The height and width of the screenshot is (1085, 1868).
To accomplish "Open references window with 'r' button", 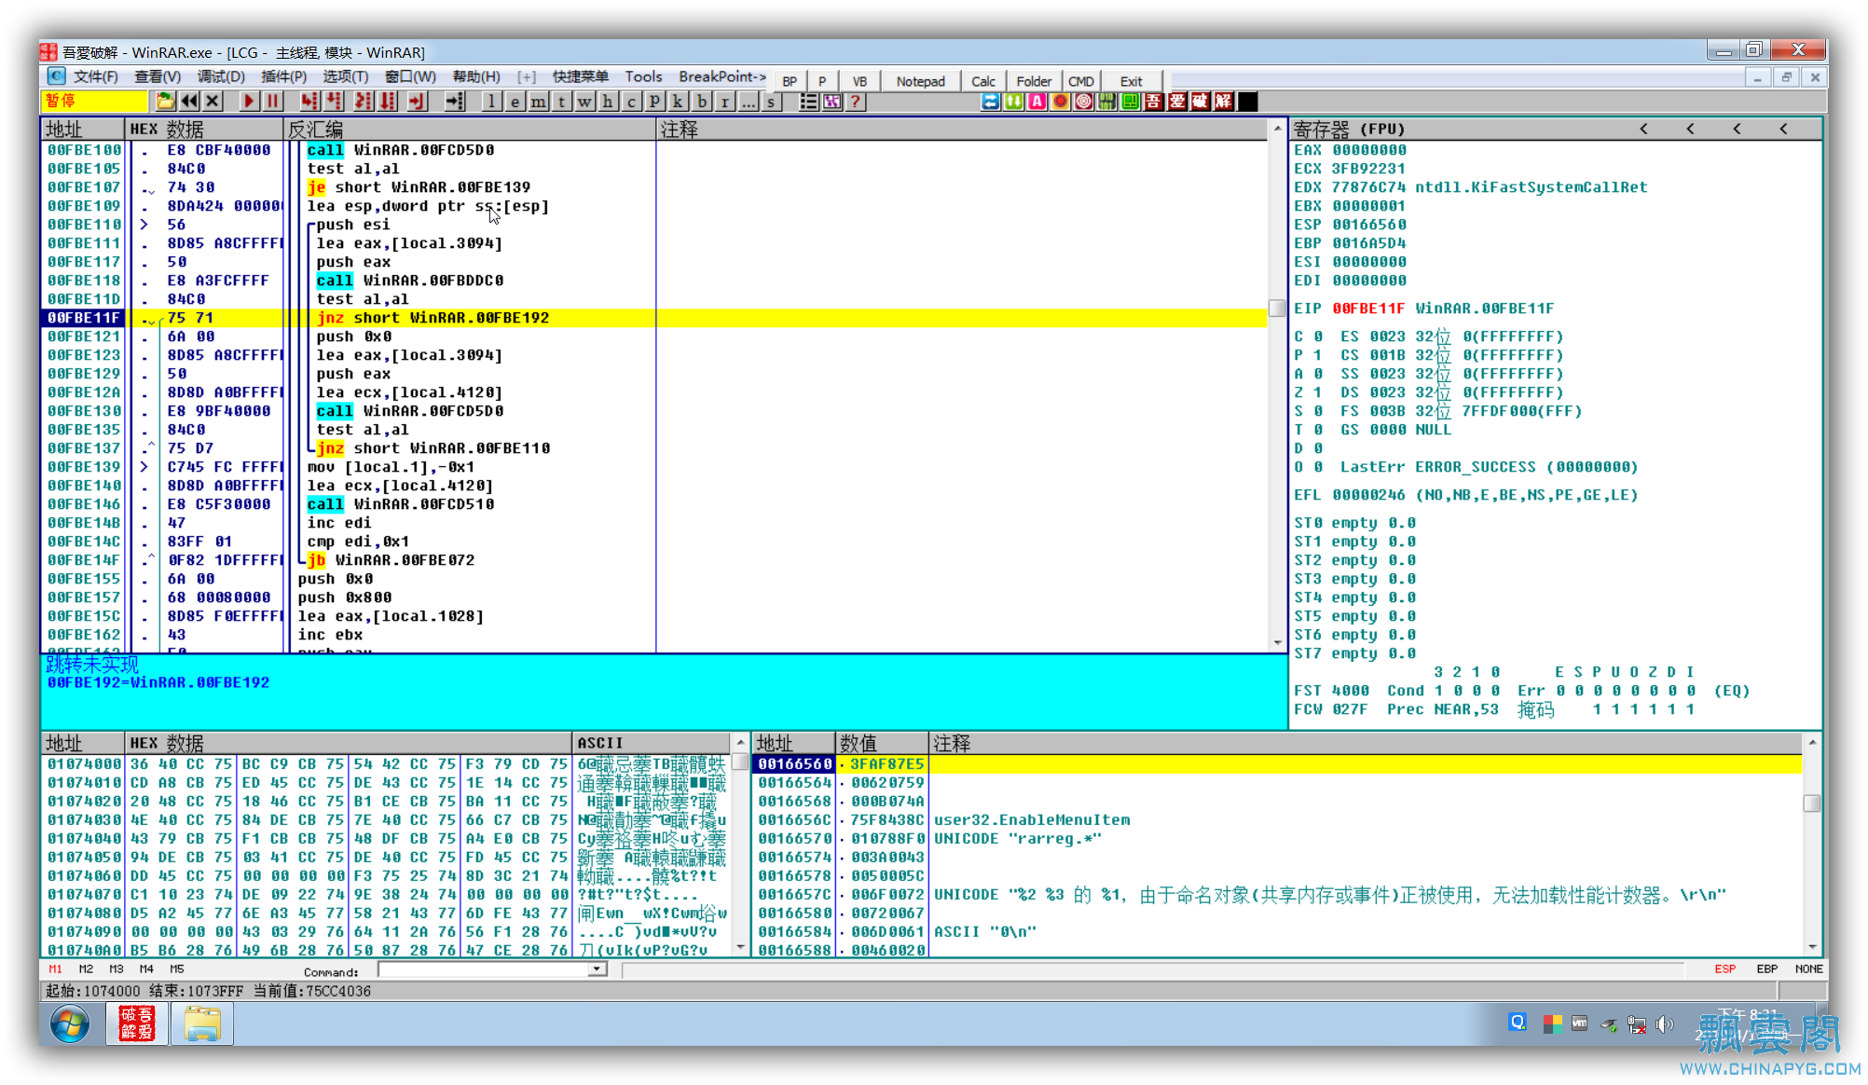I will pos(724,102).
